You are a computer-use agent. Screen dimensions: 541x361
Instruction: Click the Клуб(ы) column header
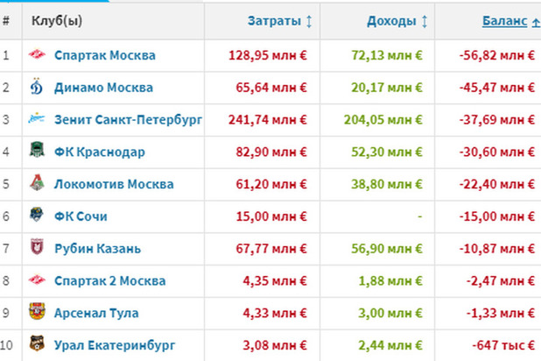coord(57,21)
